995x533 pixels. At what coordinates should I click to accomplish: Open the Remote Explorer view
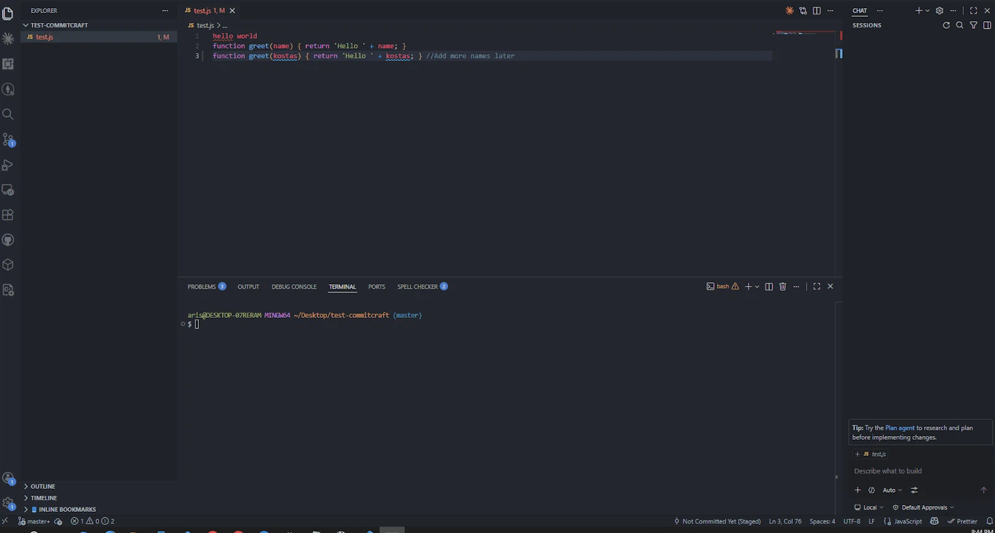8,190
